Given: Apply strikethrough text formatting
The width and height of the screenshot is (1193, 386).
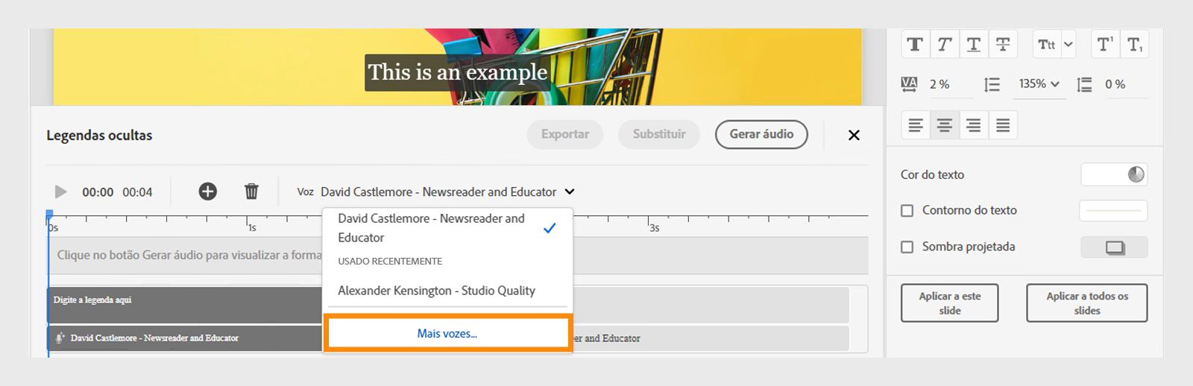Looking at the screenshot, I should pos(1003,45).
